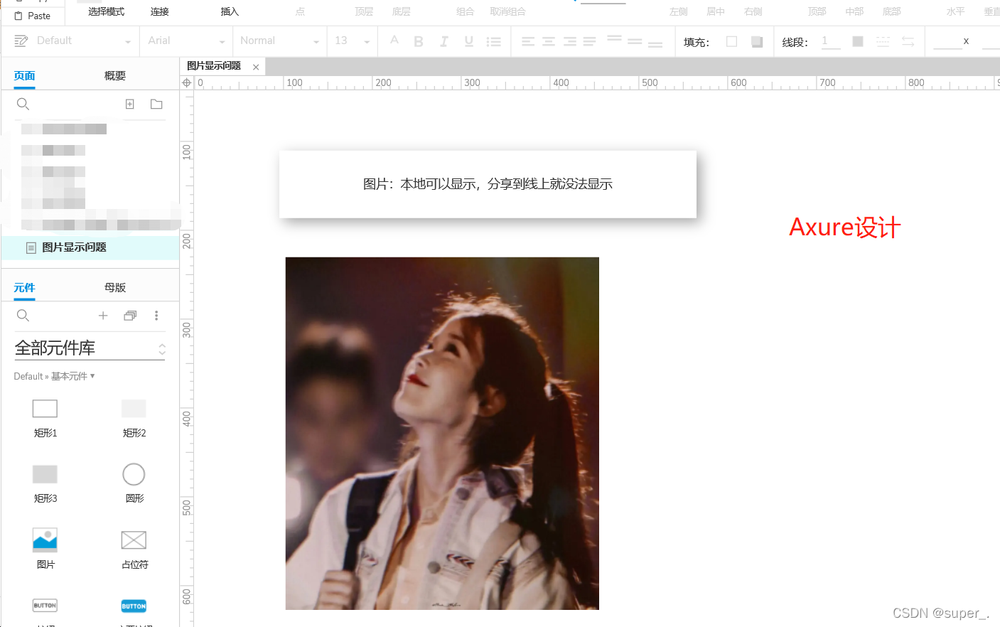The image size is (1000, 627).
Task: Click the line pattern icon
Action: (x=883, y=41)
